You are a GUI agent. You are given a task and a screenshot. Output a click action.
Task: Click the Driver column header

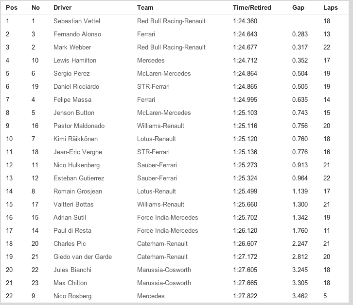tap(63, 8)
